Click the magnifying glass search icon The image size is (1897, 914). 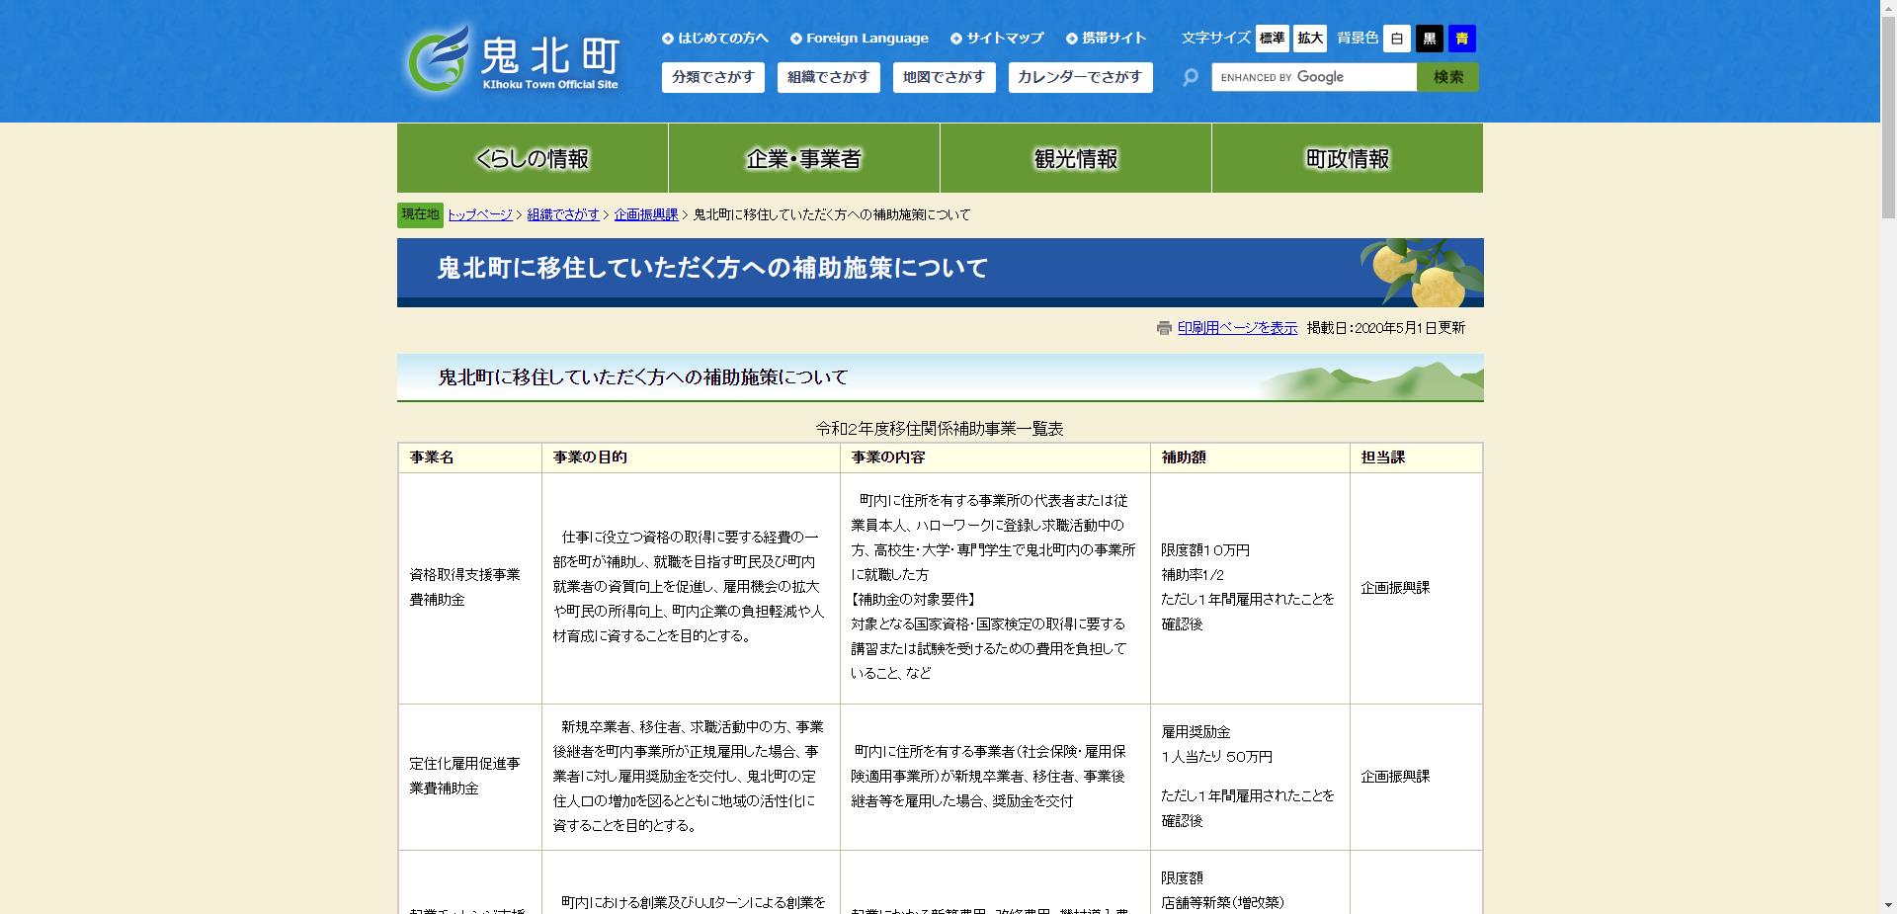coord(1189,77)
